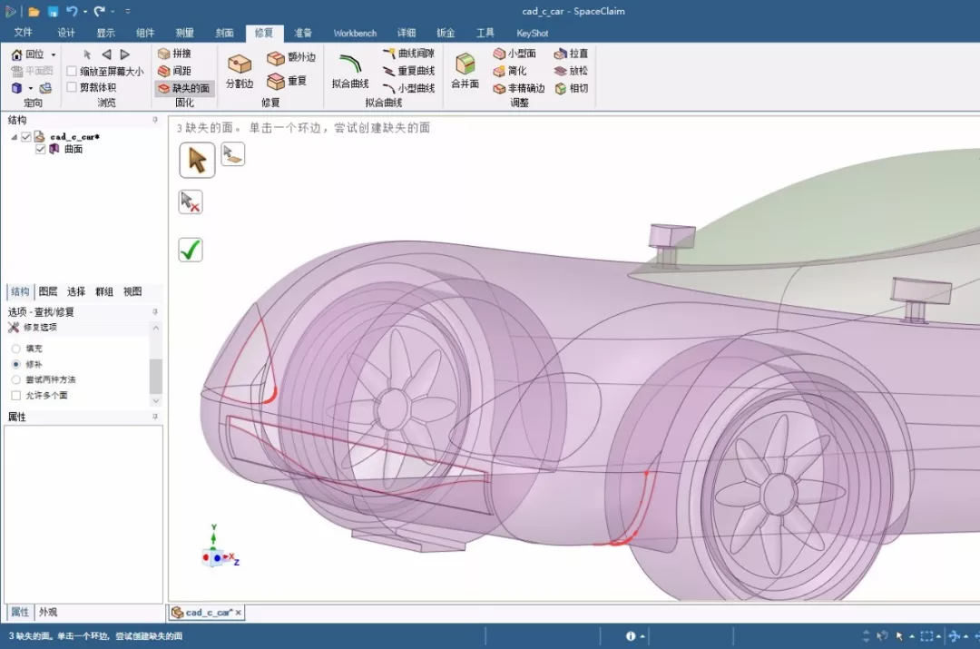Viewport: 980px width, 649px height.
Task: Enable 允许多个面 checkbox
Action: tap(16, 395)
